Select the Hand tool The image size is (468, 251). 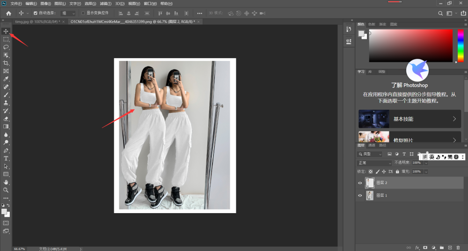click(x=6, y=182)
